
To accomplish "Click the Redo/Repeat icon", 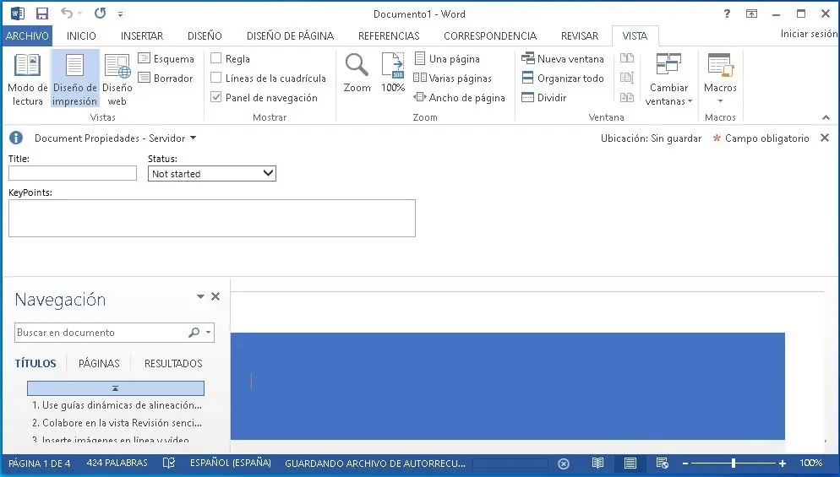I will click(x=101, y=13).
